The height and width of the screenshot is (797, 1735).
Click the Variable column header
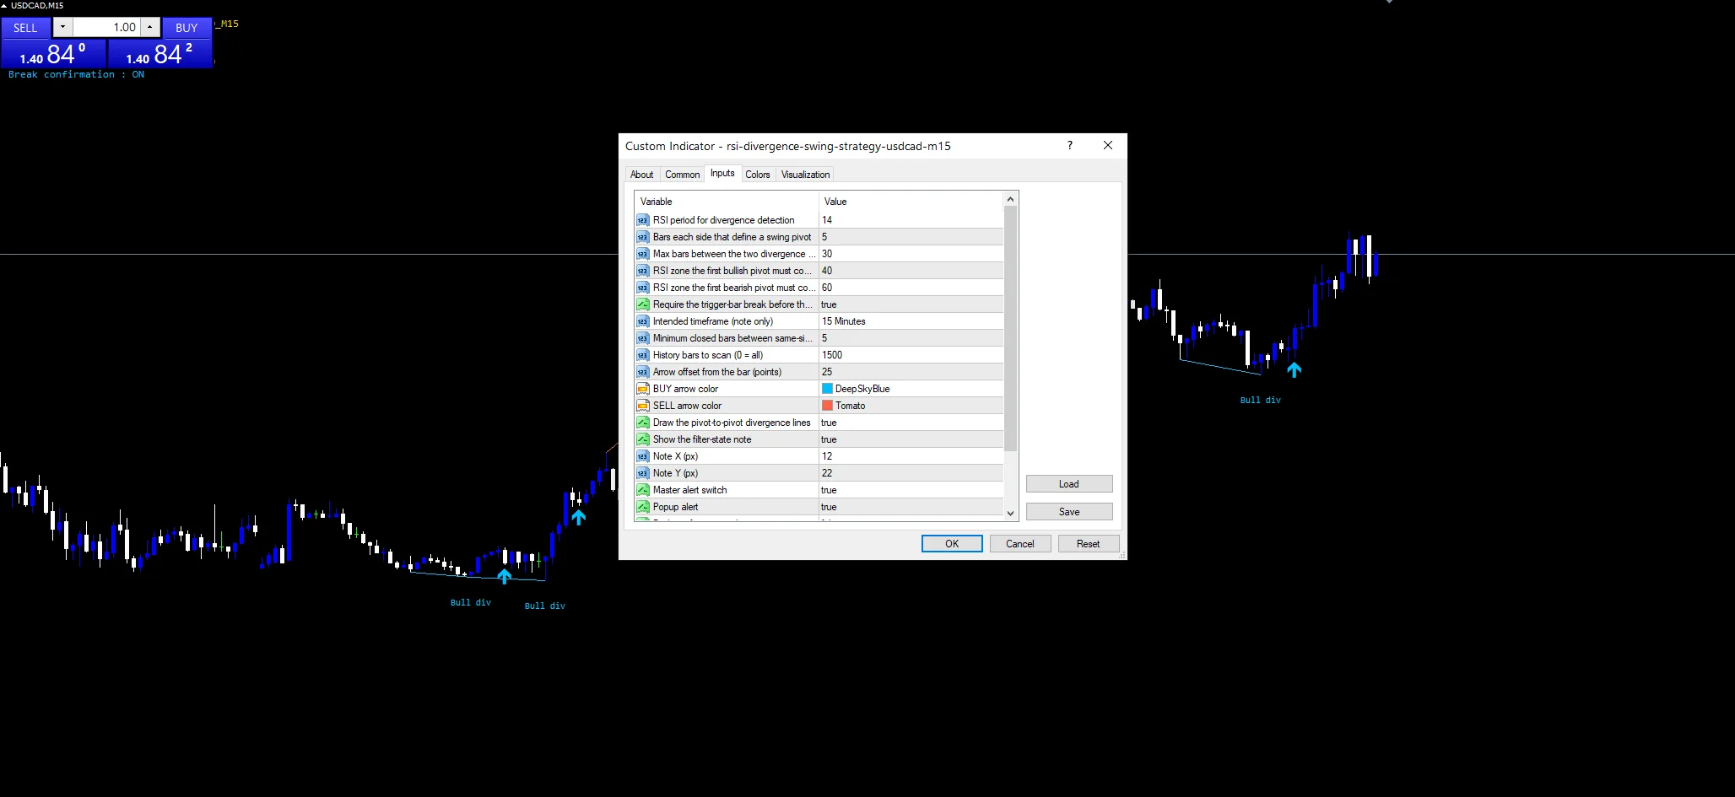(x=727, y=202)
